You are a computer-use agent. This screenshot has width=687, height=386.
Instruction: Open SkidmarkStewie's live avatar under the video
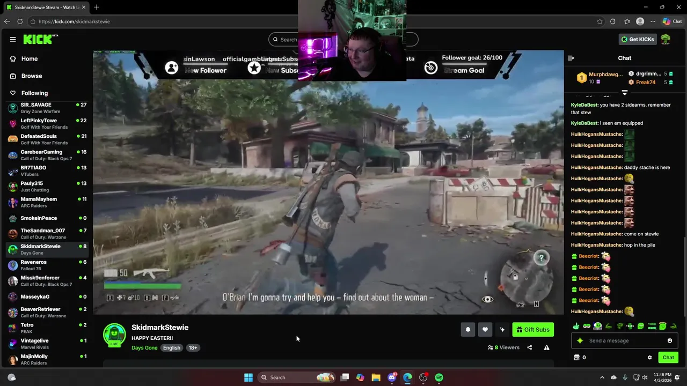click(114, 335)
